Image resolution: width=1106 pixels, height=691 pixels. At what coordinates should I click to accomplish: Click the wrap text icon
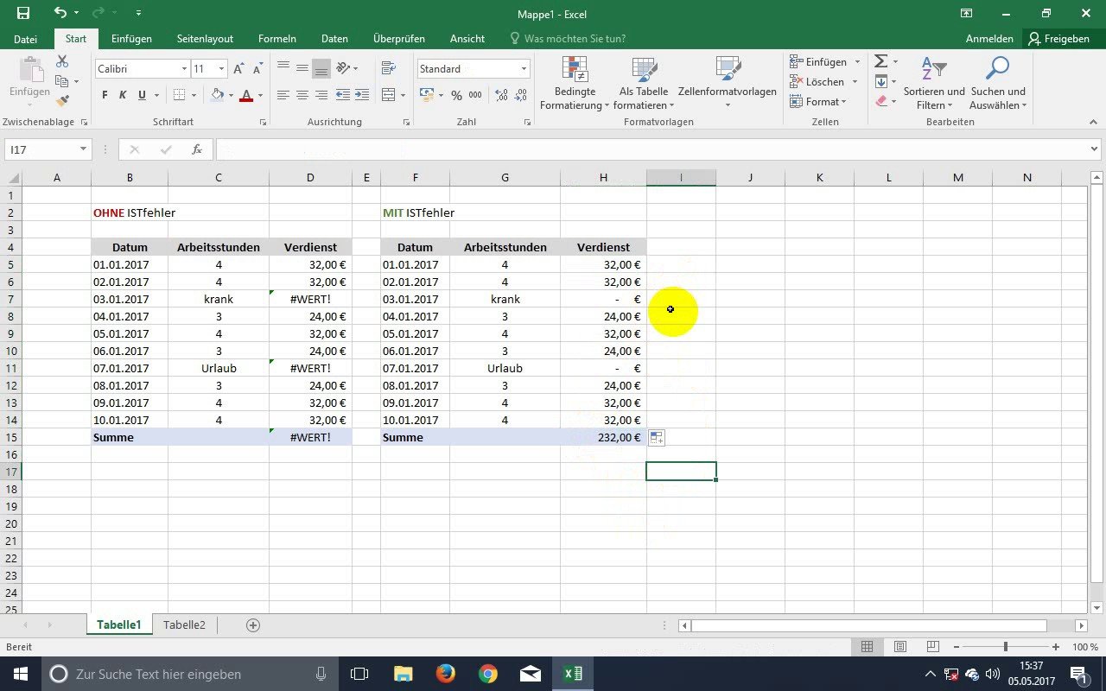coord(389,68)
